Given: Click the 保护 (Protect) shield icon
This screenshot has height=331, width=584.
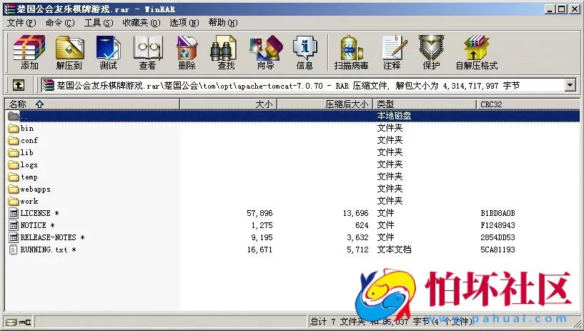Looking at the screenshot, I should pyautogui.click(x=431, y=52).
